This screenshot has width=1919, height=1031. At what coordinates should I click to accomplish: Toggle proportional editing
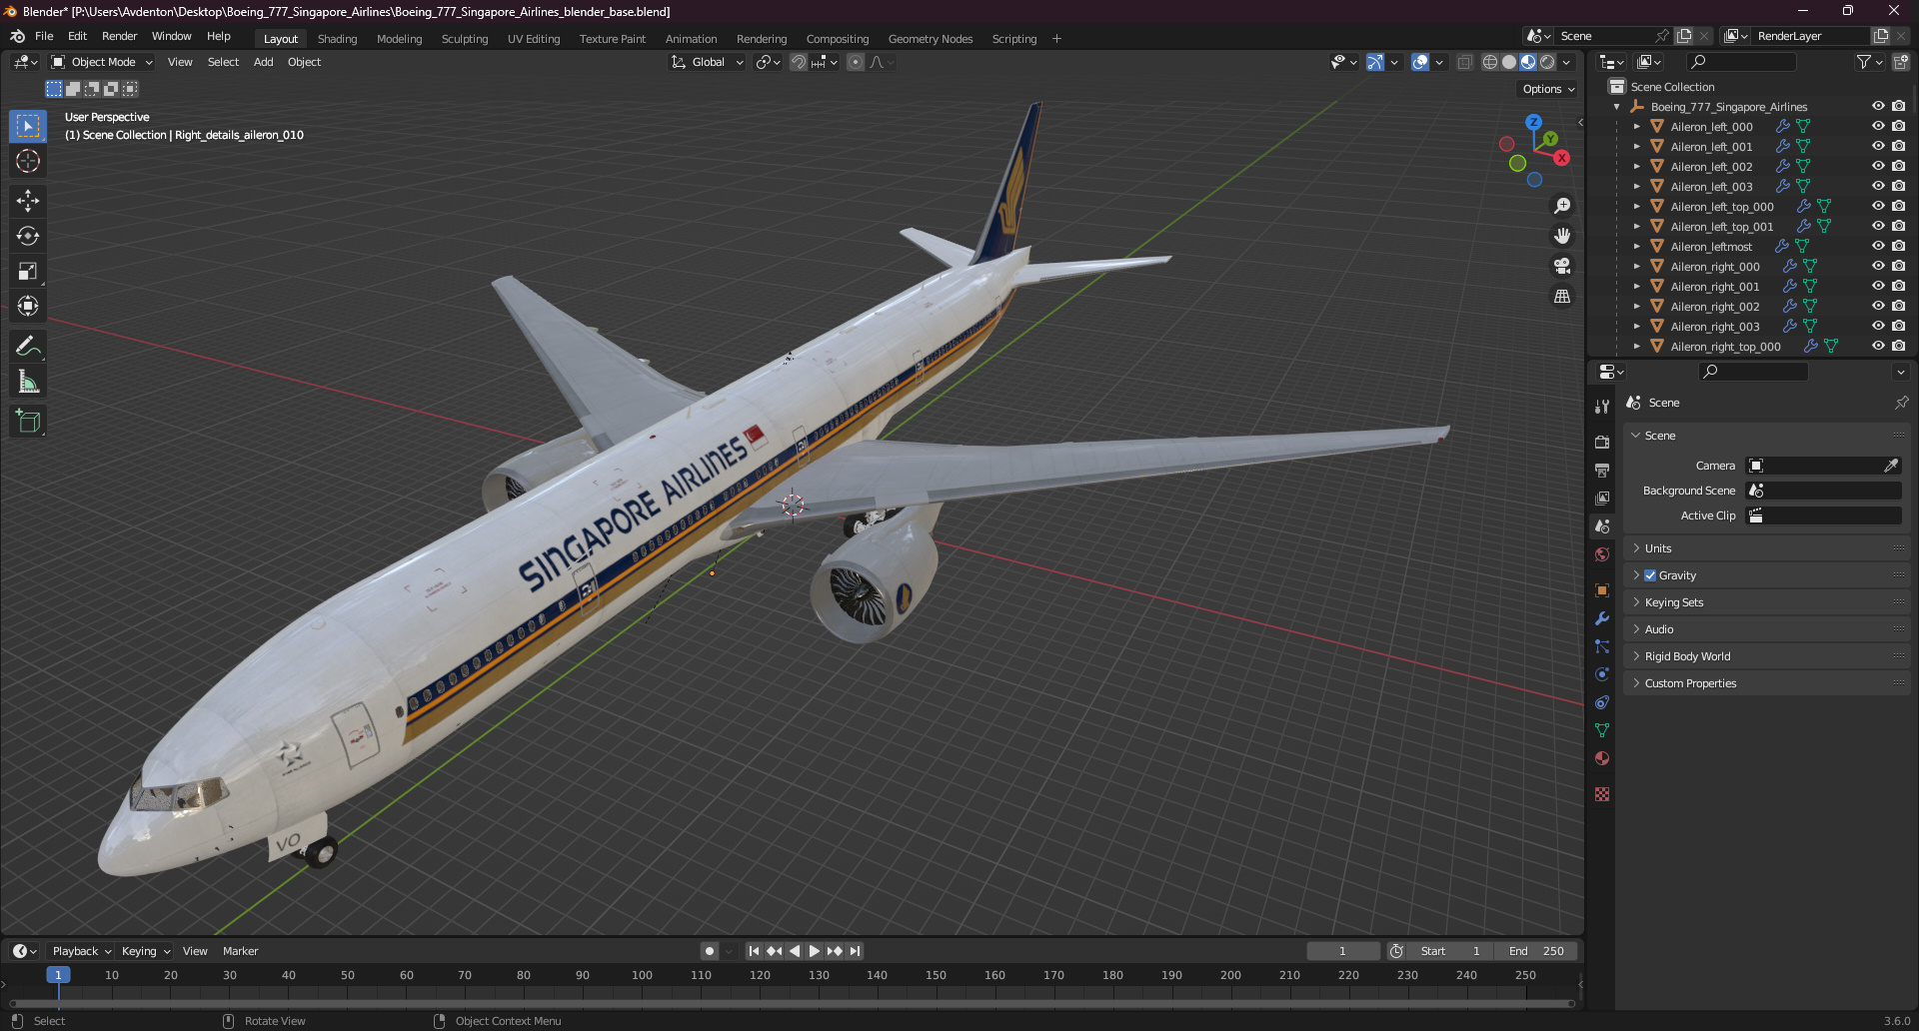pos(856,62)
